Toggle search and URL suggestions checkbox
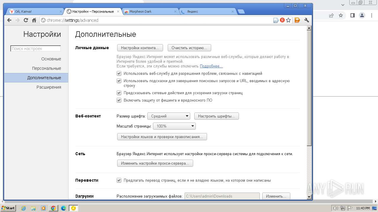Viewport: 378px width, 212px height. point(119,81)
